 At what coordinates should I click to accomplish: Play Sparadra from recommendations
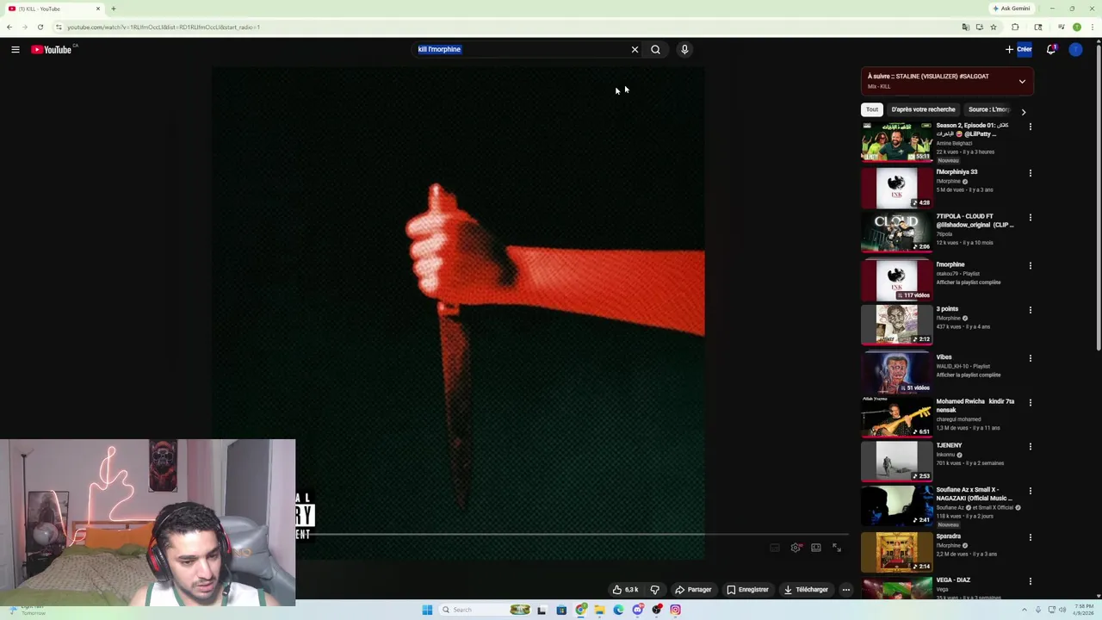(896, 553)
